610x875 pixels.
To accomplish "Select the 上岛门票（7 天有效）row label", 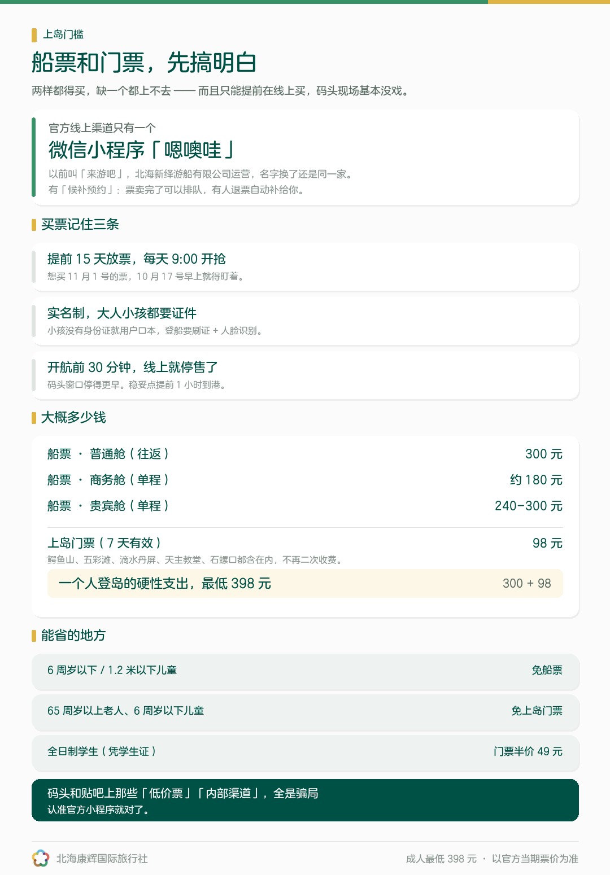I will pyautogui.click(x=104, y=543).
